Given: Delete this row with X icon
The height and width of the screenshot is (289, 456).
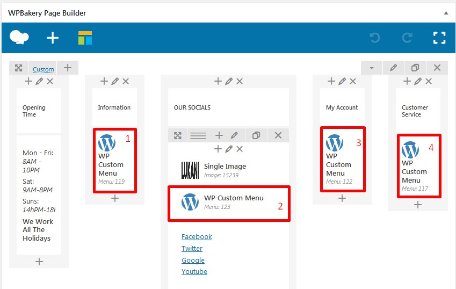Looking at the screenshot, I should (x=437, y=68).
